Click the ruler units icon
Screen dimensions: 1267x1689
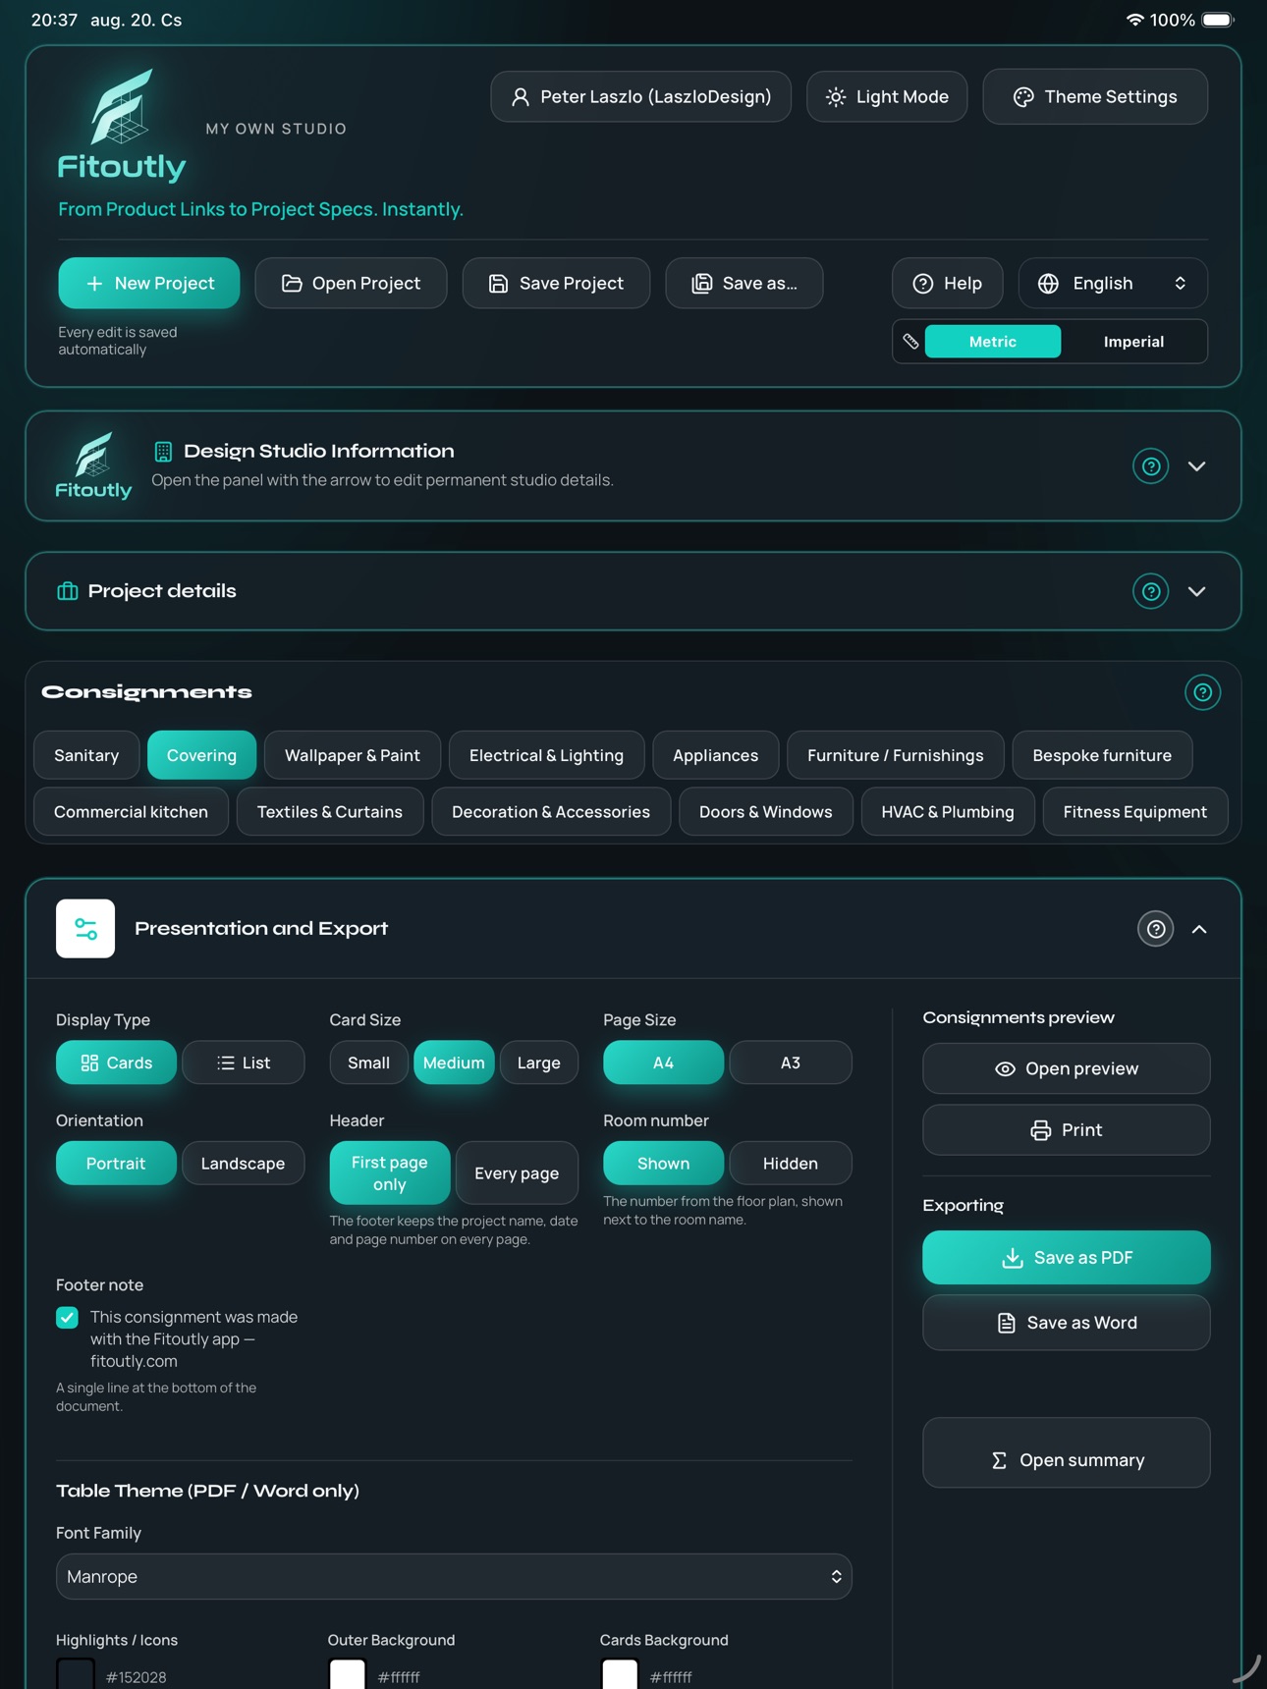coord(910,342)
